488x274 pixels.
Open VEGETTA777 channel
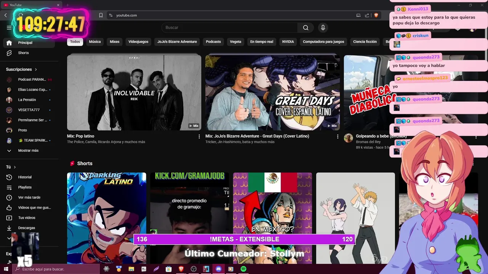[x=29, y=110]
